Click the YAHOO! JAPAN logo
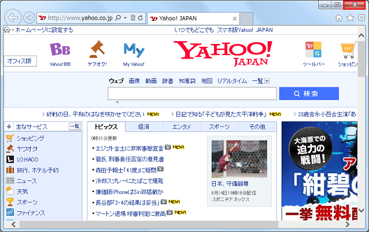The height and width of the screenshot is (232, 369). point(223,53)
